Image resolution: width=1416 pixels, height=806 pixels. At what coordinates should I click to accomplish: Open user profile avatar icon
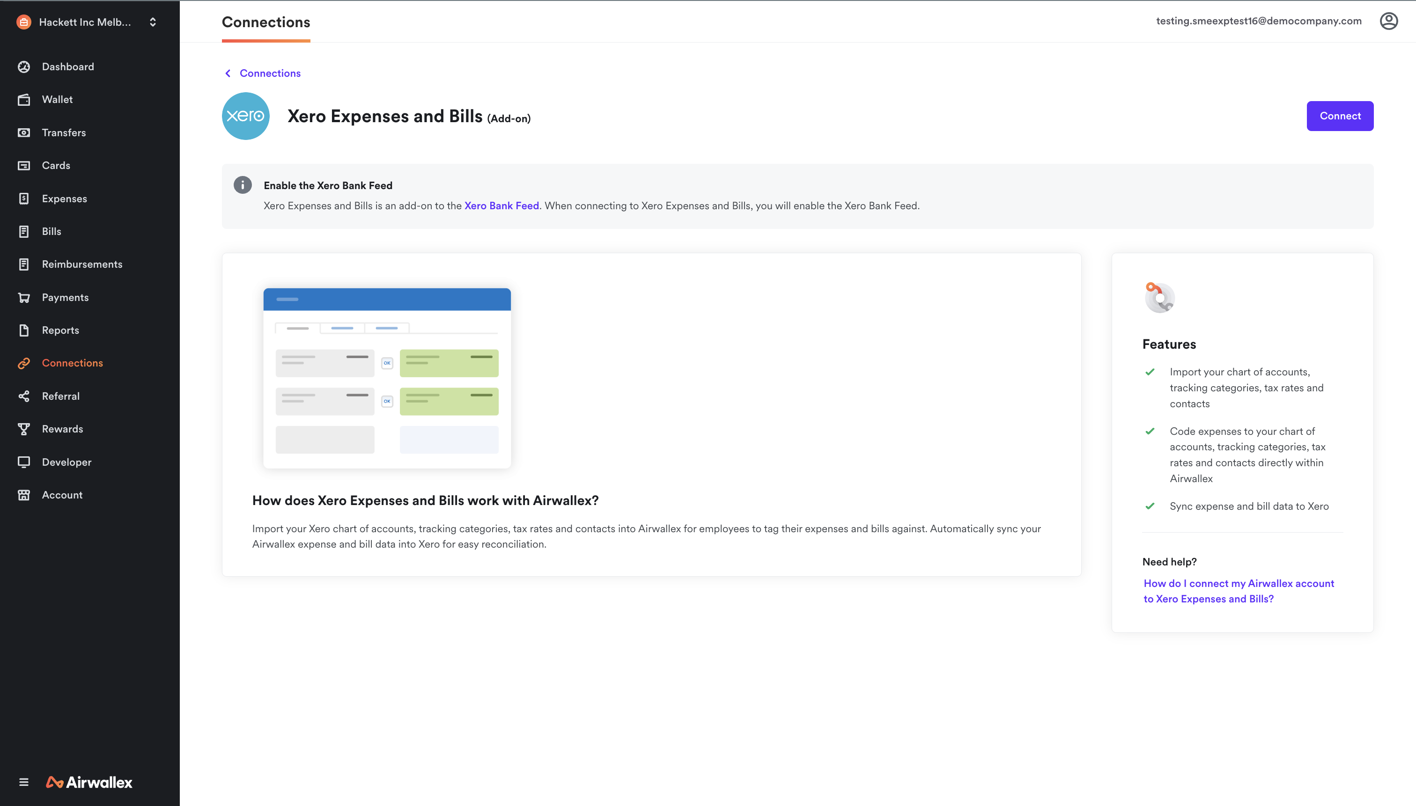click(1388, 21)
